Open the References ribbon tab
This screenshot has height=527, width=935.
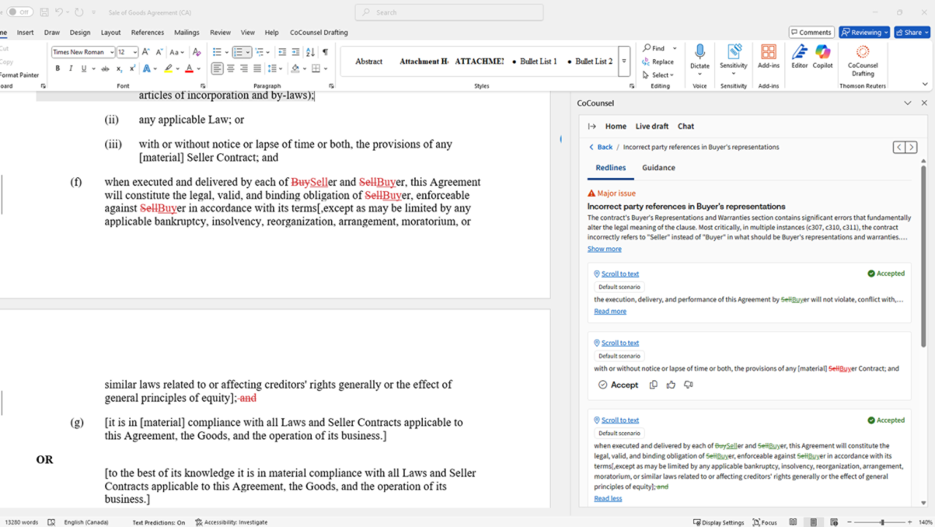tap(148, 32)
